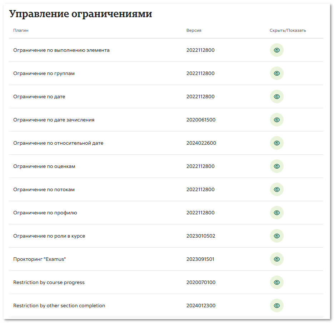Screen dimensions: 334x323
Task: Click the 'Скрыть/Показать' column header
Action: coord(288,30)
